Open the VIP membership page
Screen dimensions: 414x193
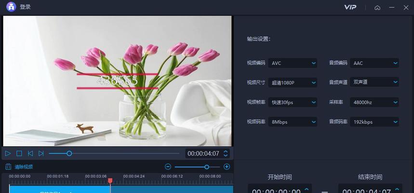coord(350,7)
